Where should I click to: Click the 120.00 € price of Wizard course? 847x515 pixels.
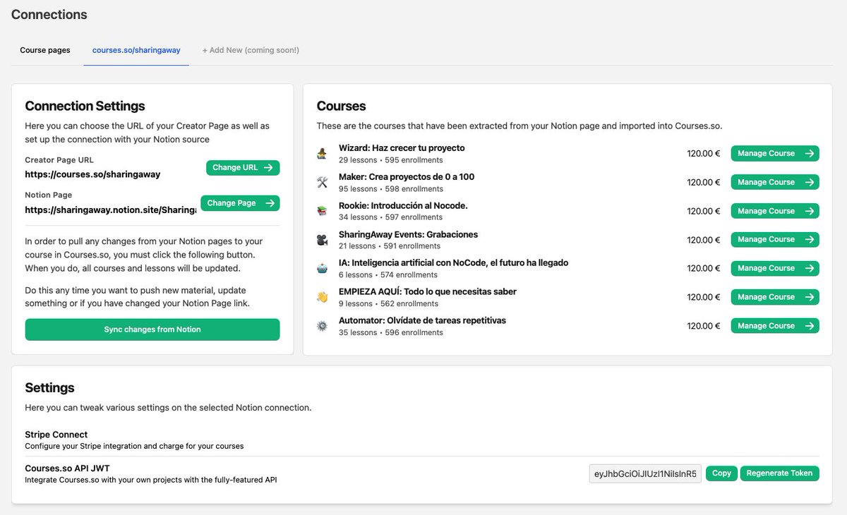coord(704,153)
